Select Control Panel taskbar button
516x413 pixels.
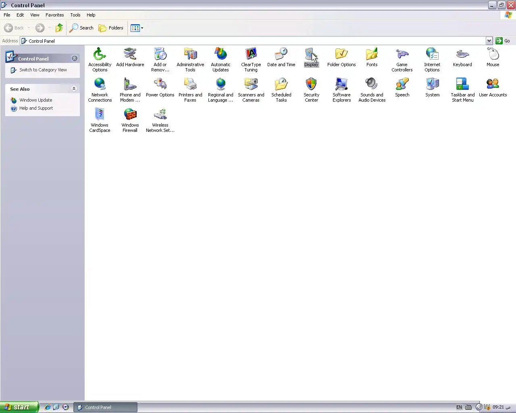click(x=106, y=407)
